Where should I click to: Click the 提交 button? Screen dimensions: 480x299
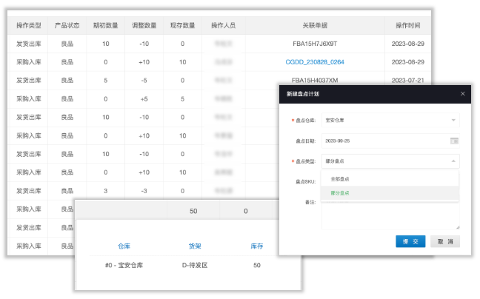(x=410, y=241)
